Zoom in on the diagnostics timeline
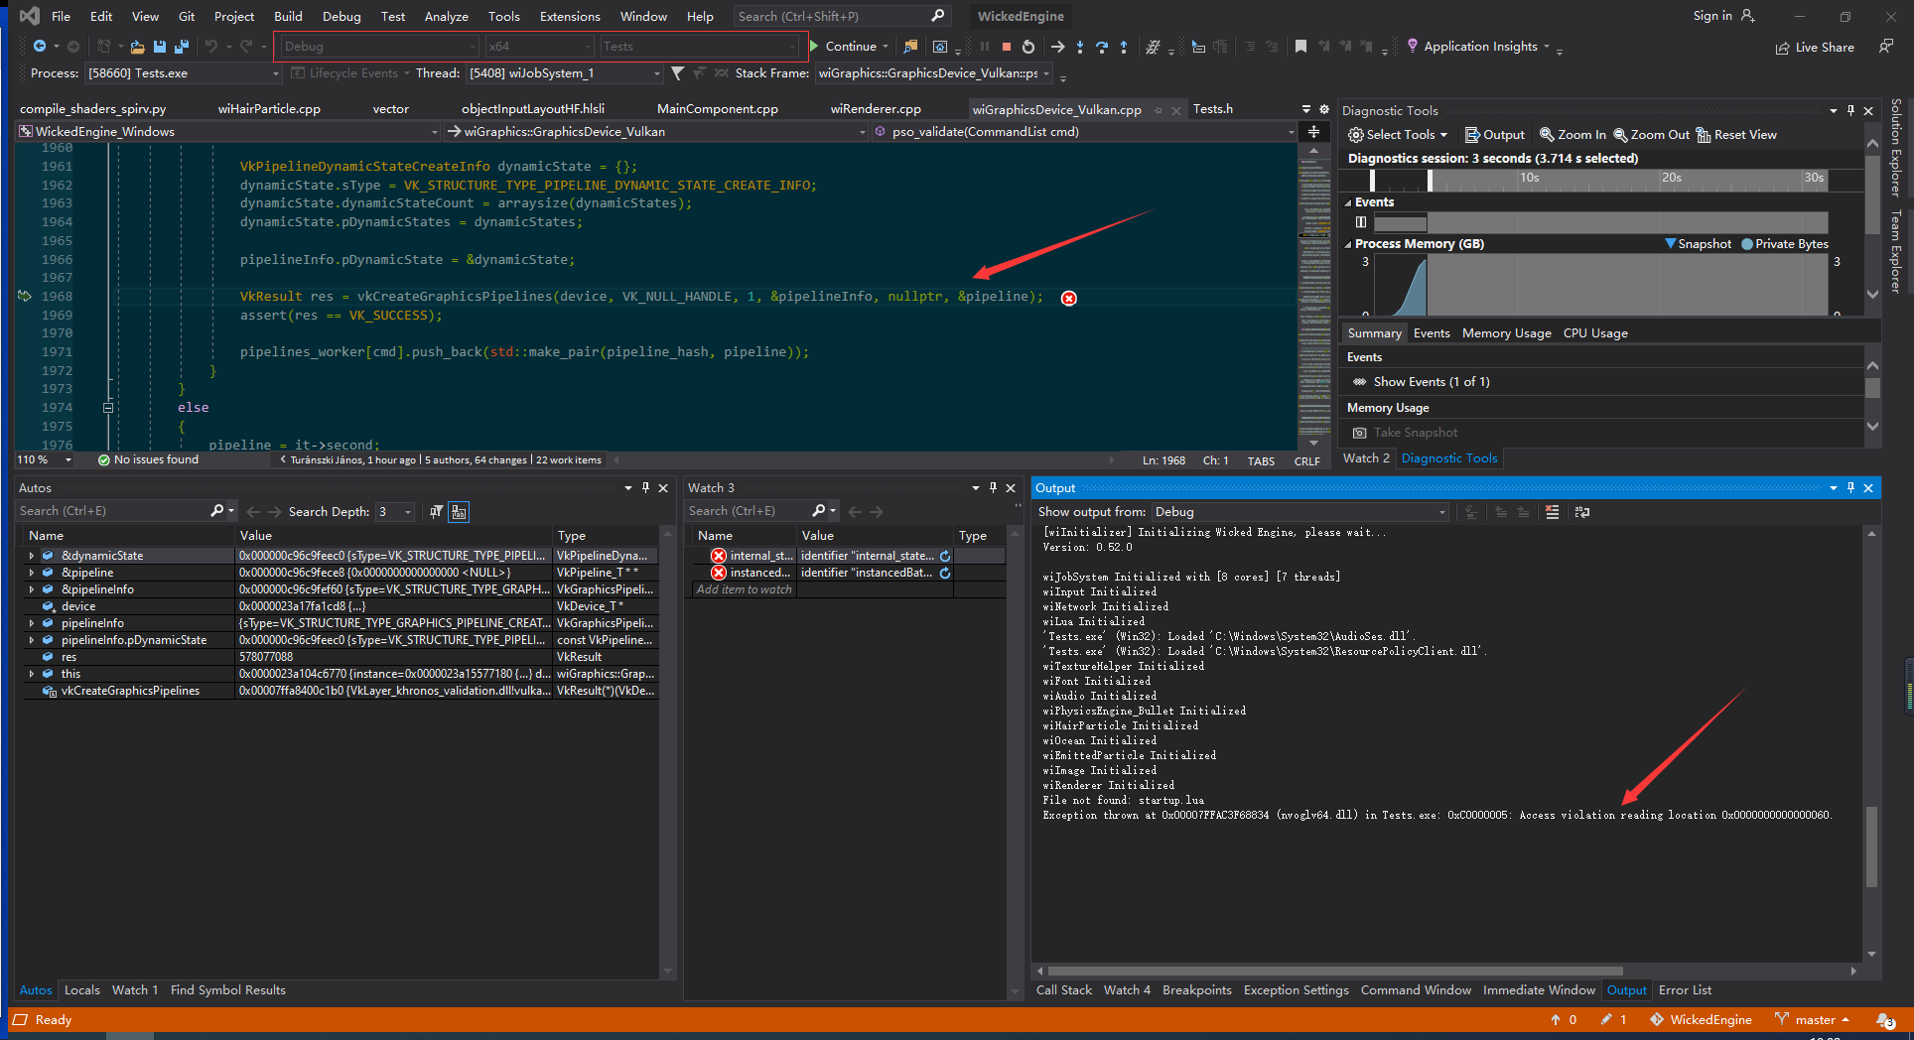The image size is (1914, 1040). coord(1572,135)
